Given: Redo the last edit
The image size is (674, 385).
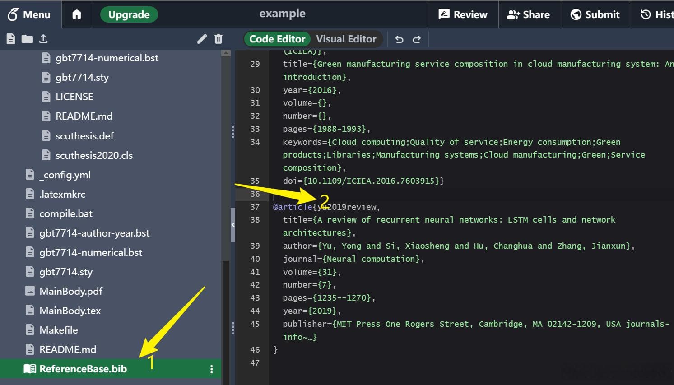Looking at the screenshot, I should 417,39.
